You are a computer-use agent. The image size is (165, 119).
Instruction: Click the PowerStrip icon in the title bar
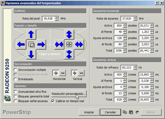(x=3, y=3)
